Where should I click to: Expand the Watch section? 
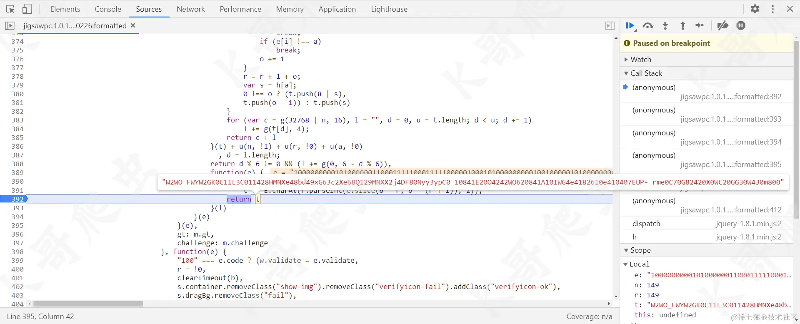click(x=706, y=60)
